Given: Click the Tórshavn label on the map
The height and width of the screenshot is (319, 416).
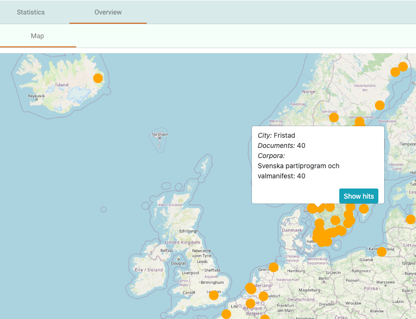Looking at the screenshot, I should (160, 134).
